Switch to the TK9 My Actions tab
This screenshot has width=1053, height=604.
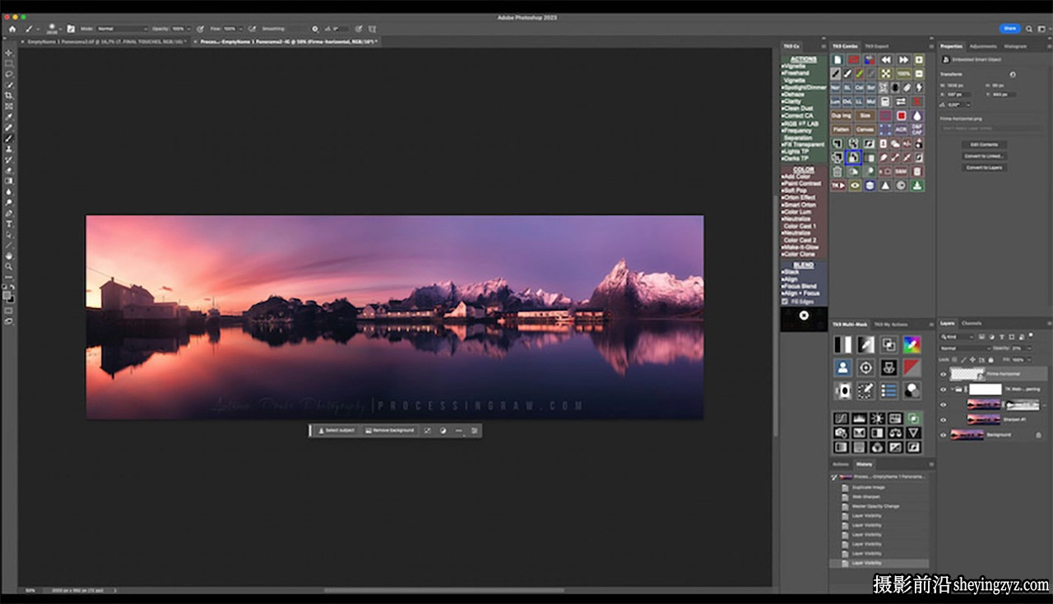click(x=891, y=324)
